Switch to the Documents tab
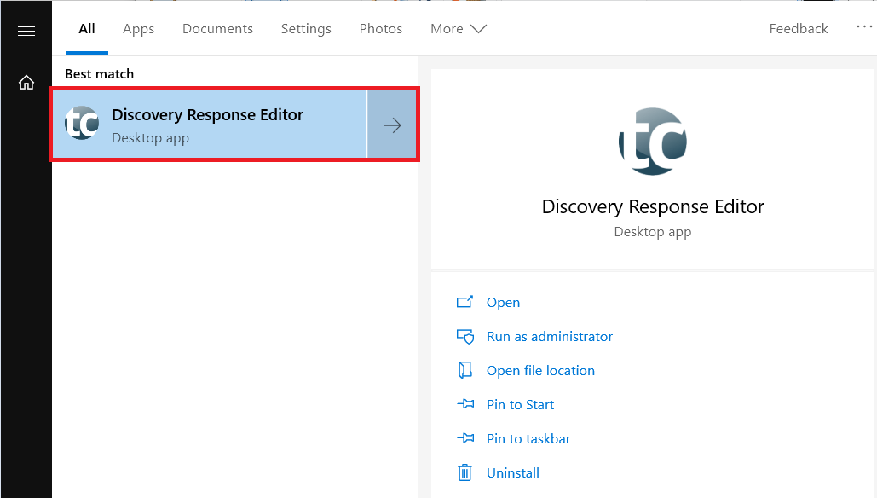Screen dimensions: 877x498 217,29
